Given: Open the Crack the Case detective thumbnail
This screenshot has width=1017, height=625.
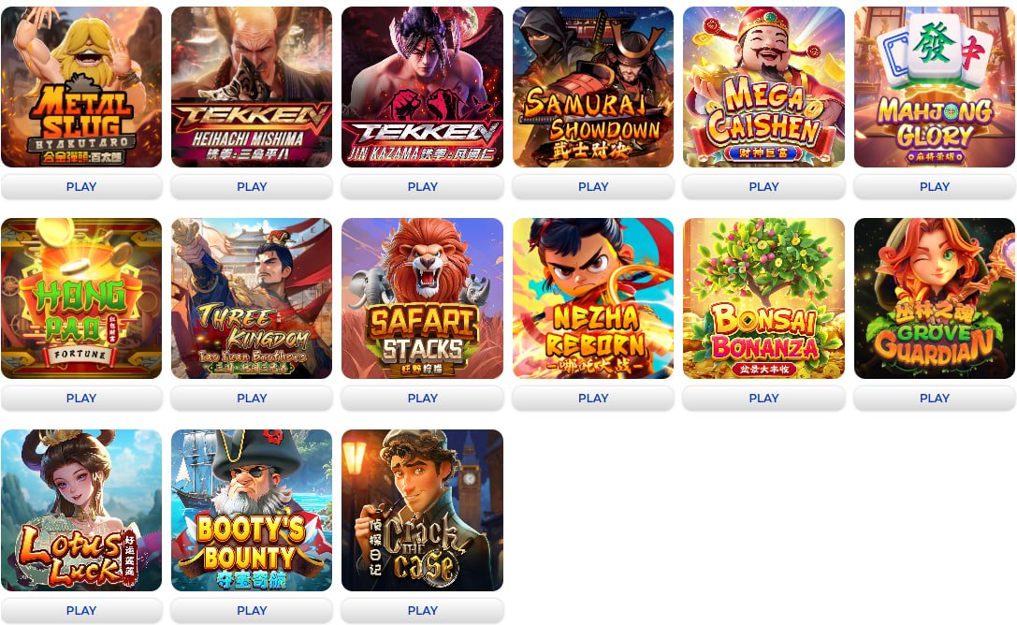Looking at the screenshot, I should tap(422, 510).
